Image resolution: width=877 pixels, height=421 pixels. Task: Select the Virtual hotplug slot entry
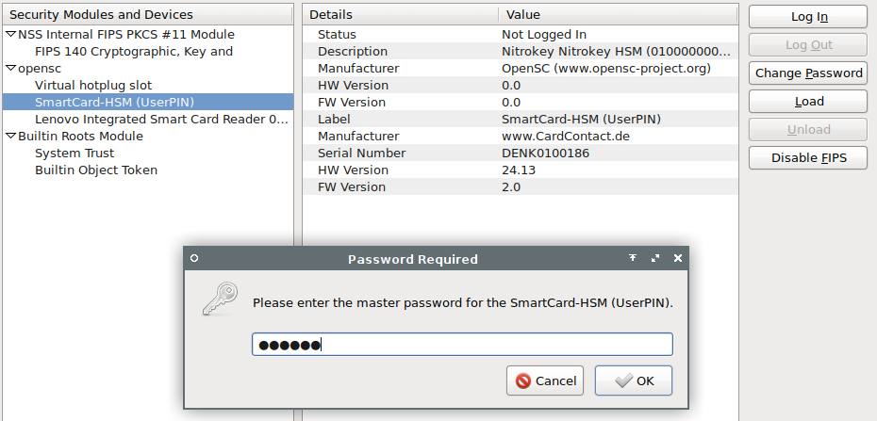(x=92, y=86)
